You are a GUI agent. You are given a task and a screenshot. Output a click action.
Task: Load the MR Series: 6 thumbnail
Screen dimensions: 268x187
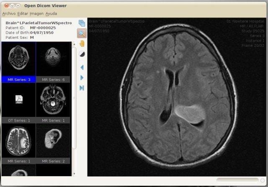pos(53,59)
